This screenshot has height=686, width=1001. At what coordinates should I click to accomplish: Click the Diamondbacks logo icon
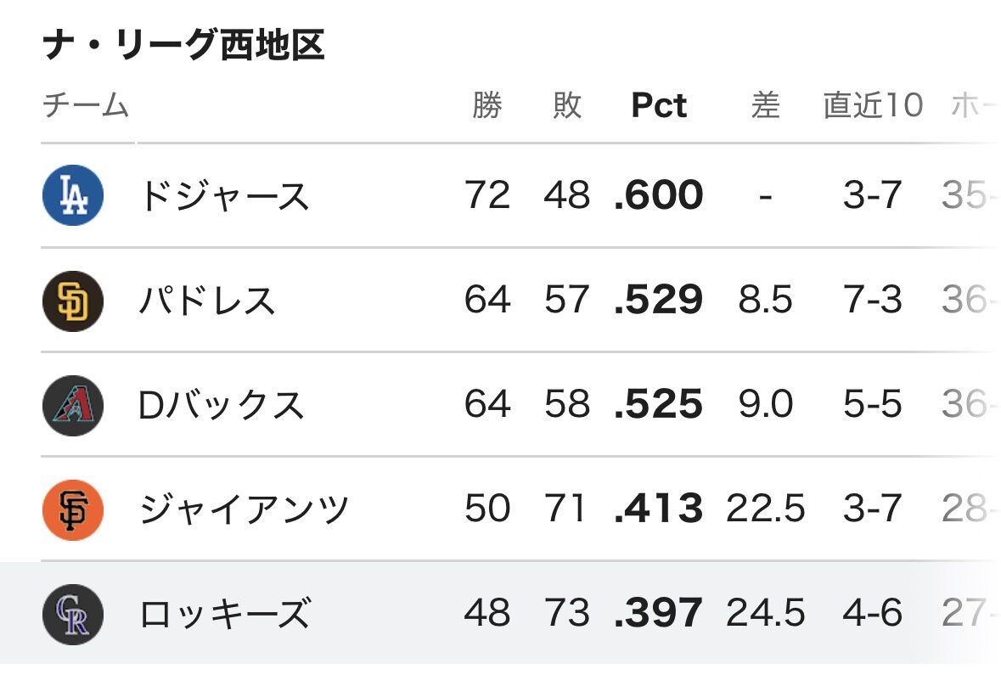(73, 405)
